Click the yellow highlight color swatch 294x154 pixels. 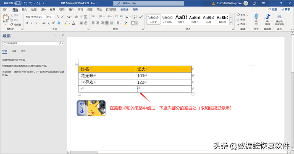(x=66, y=23)
